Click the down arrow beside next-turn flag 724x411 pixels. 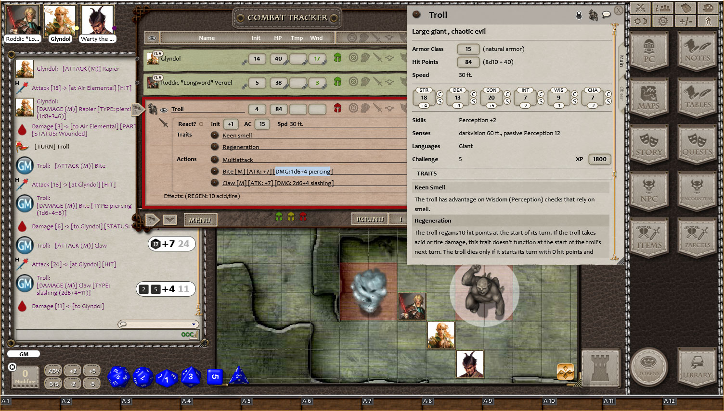tap(169, 220)
